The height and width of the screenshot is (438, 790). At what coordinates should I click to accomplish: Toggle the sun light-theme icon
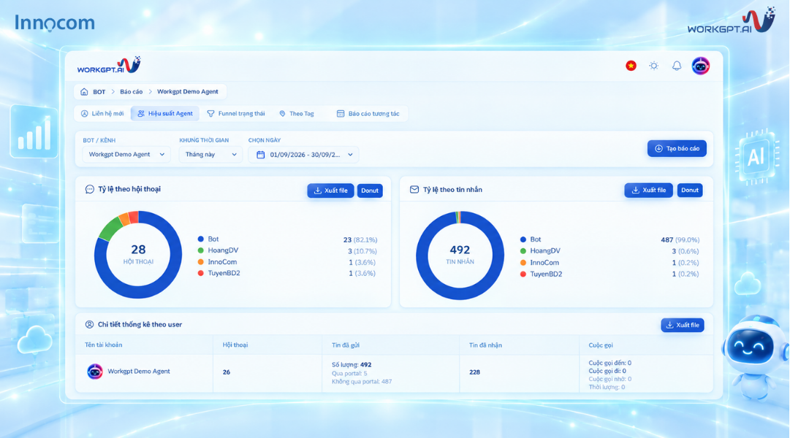pos(653,66)
